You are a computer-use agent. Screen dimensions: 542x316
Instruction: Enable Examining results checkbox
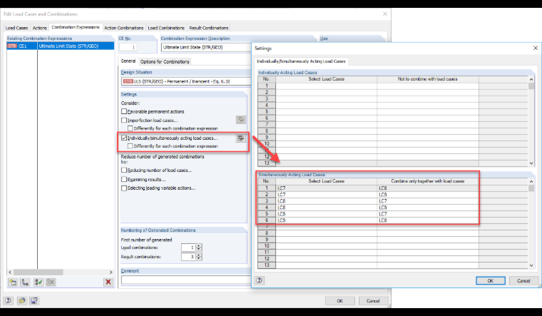click(x=124, y=179)
